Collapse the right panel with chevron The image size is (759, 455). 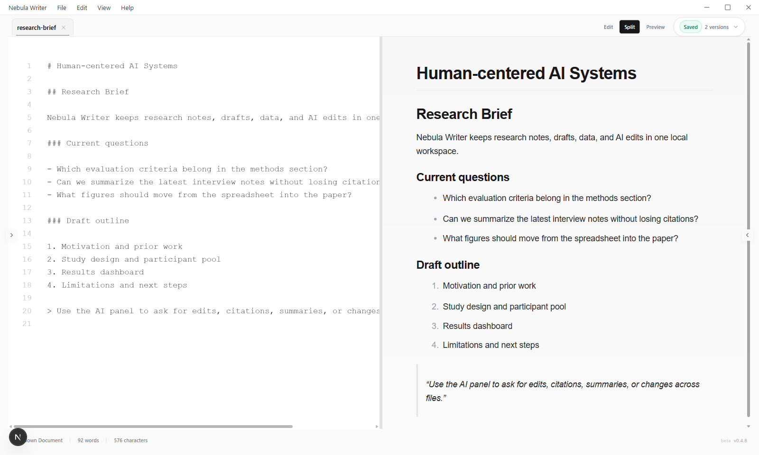tap(747, 235)
